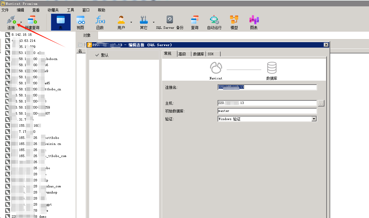Switch to the 数据库 tab
Screen dimensions: 369x218
pyautogui.click(x=198, y=54)
